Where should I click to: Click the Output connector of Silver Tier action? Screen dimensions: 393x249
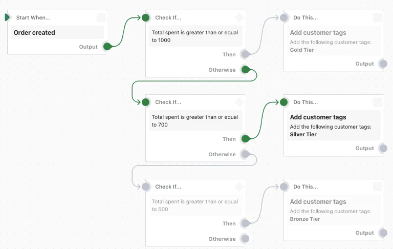click(383, 149)
